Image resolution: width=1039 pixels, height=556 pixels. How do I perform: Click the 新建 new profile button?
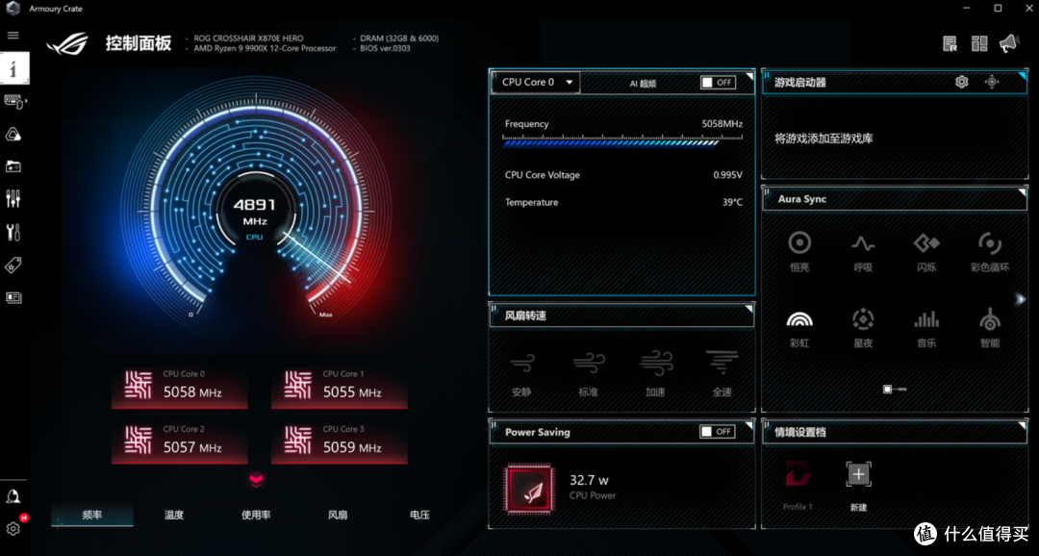858,488
